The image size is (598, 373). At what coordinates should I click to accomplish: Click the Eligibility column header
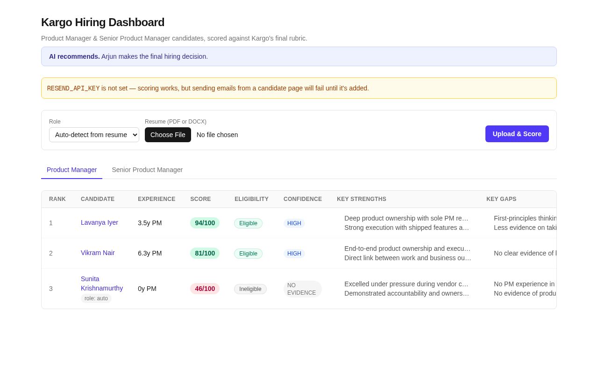(251, 199)
